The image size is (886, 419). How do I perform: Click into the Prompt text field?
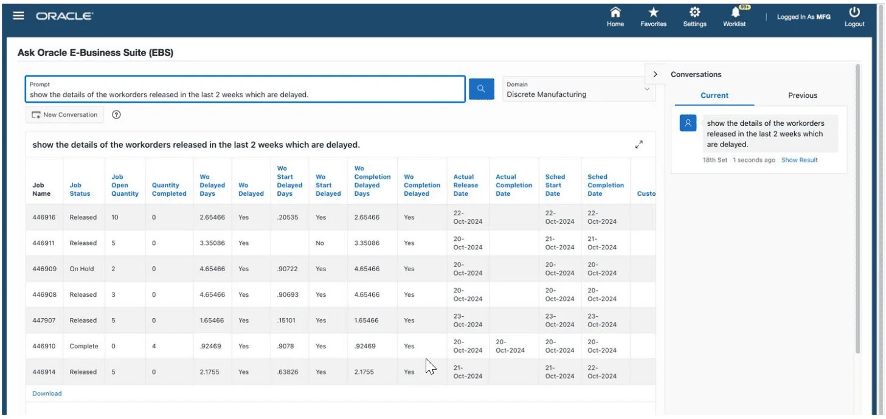246,89
